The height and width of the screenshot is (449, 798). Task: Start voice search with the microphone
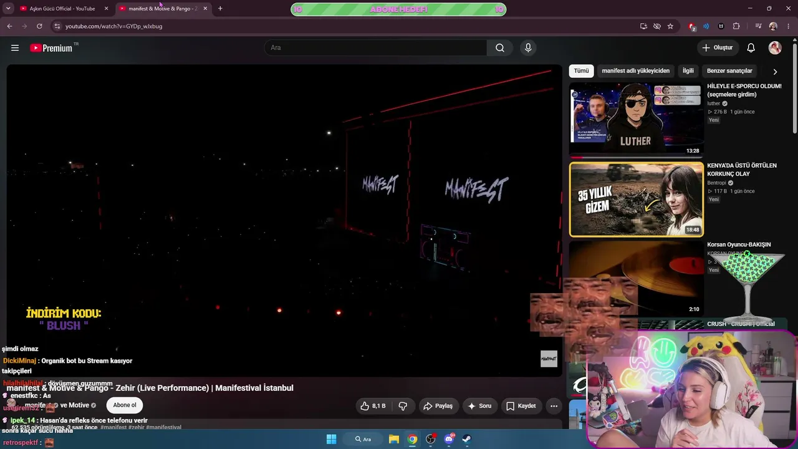pyautogui.click(x=528, y=48)
